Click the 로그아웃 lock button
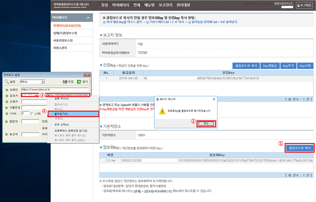 click(304, 5)
